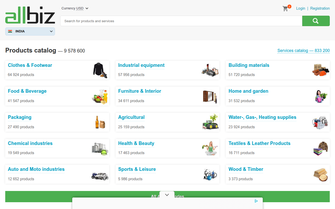
Task: Click the Products catalog heading
Action: pyautogui.click(x=31, y=50)
